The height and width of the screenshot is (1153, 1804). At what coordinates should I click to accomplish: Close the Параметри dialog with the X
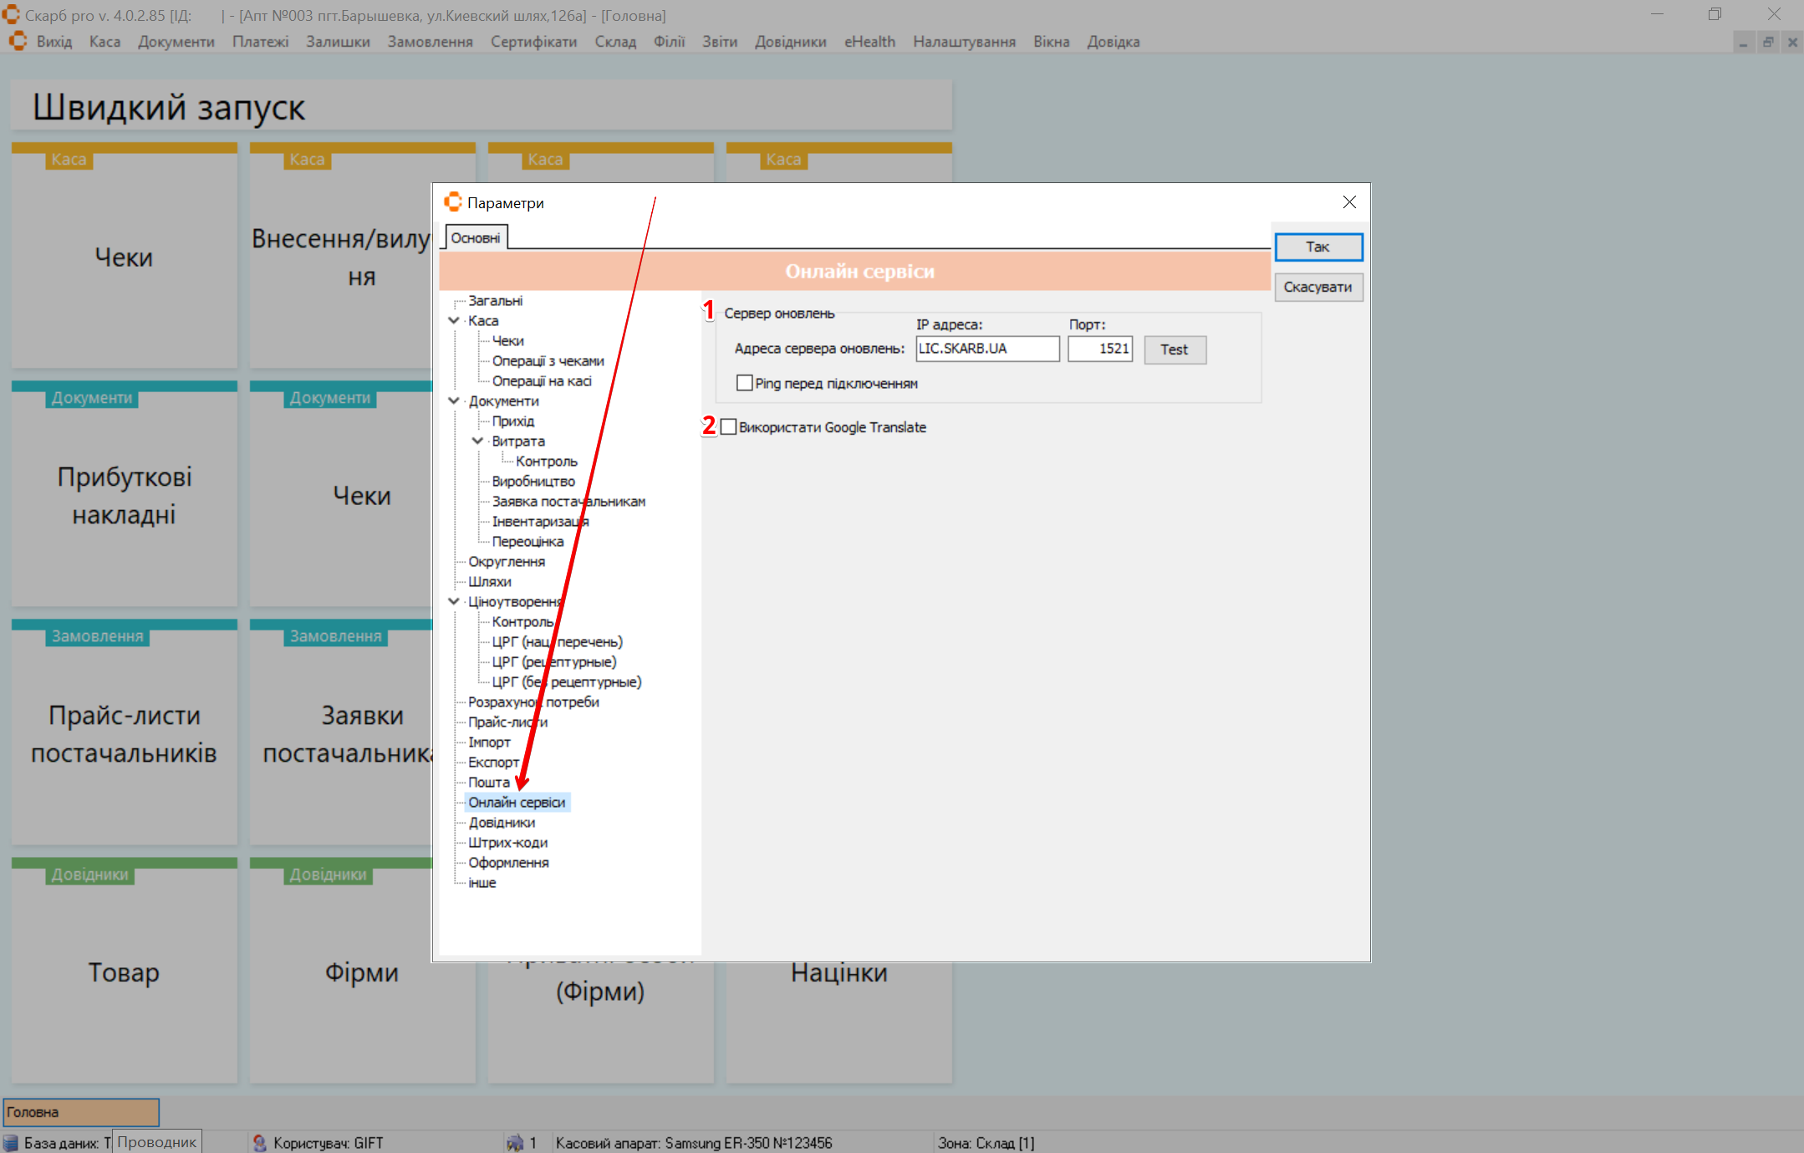(x=1348, y=202)
